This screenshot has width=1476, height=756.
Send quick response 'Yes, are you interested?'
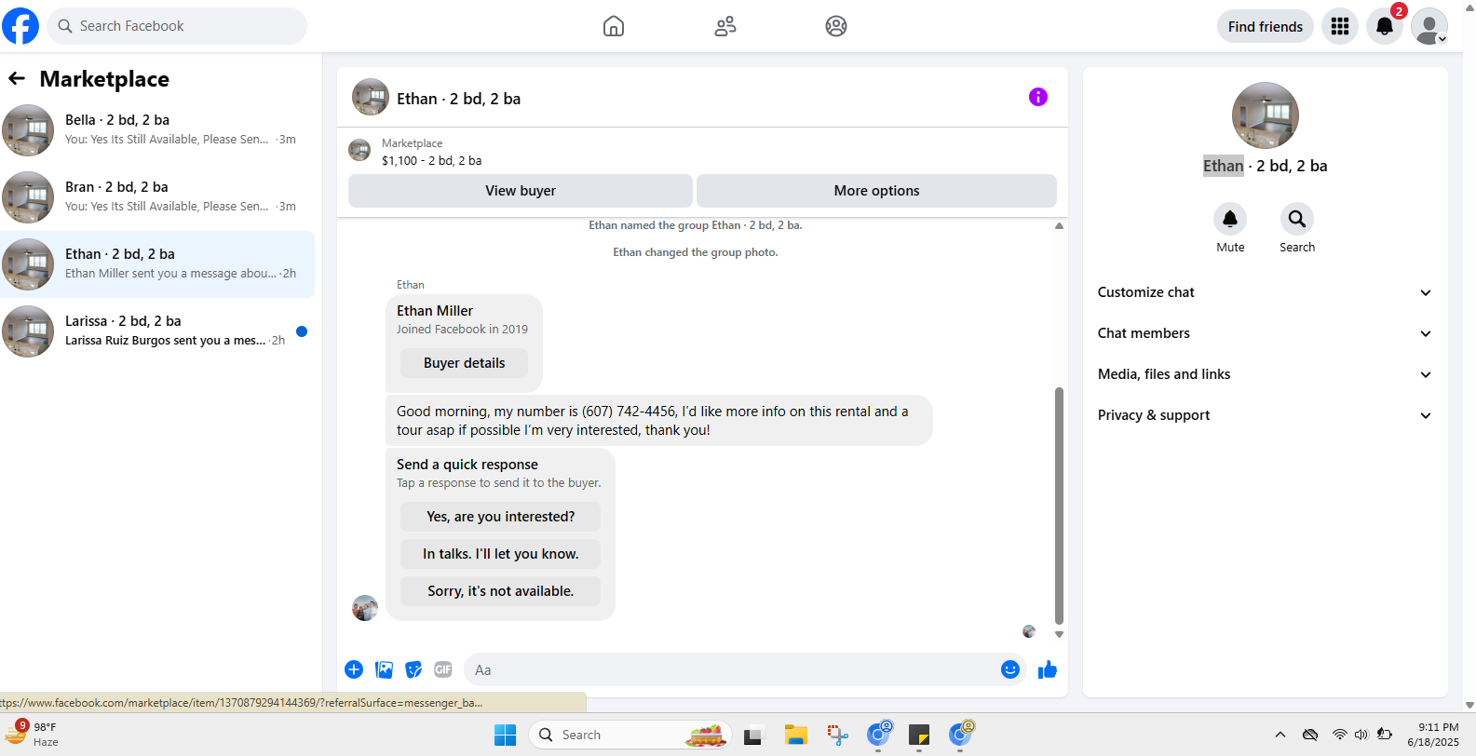coord(500,517)
